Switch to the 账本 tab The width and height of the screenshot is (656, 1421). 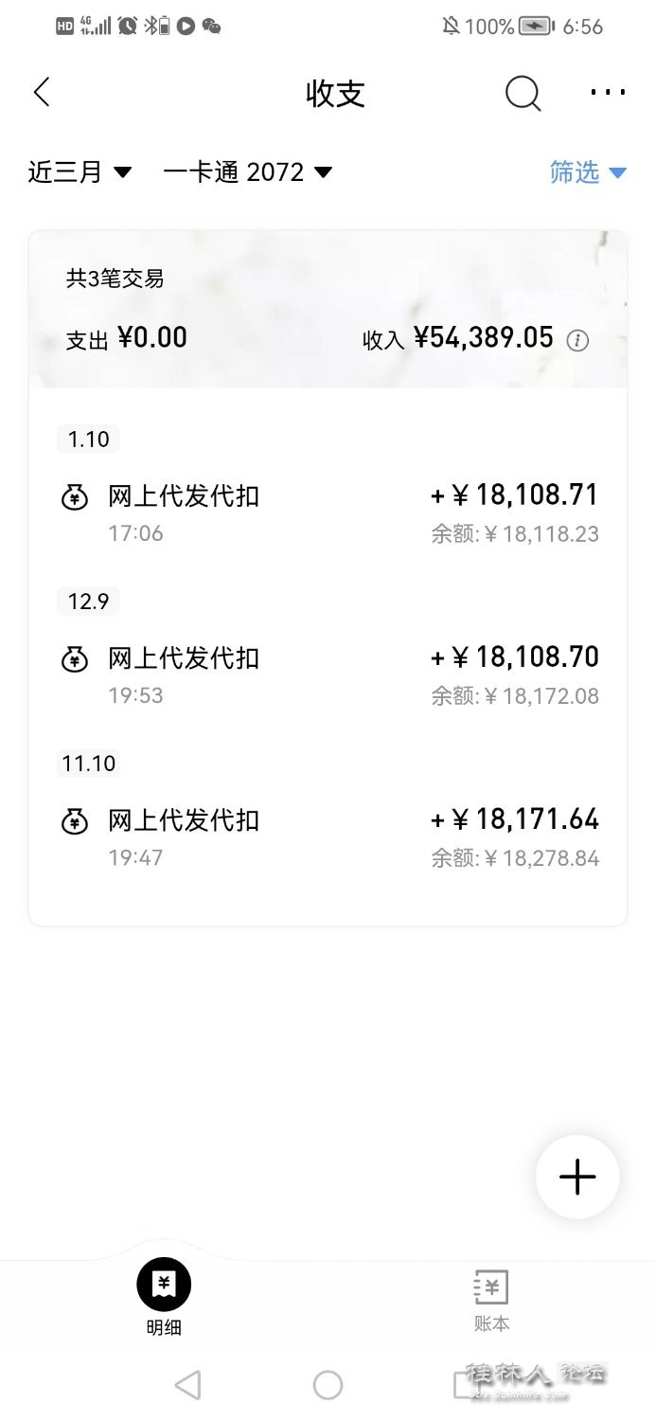pyautogui.click(x=491, y=1300)
